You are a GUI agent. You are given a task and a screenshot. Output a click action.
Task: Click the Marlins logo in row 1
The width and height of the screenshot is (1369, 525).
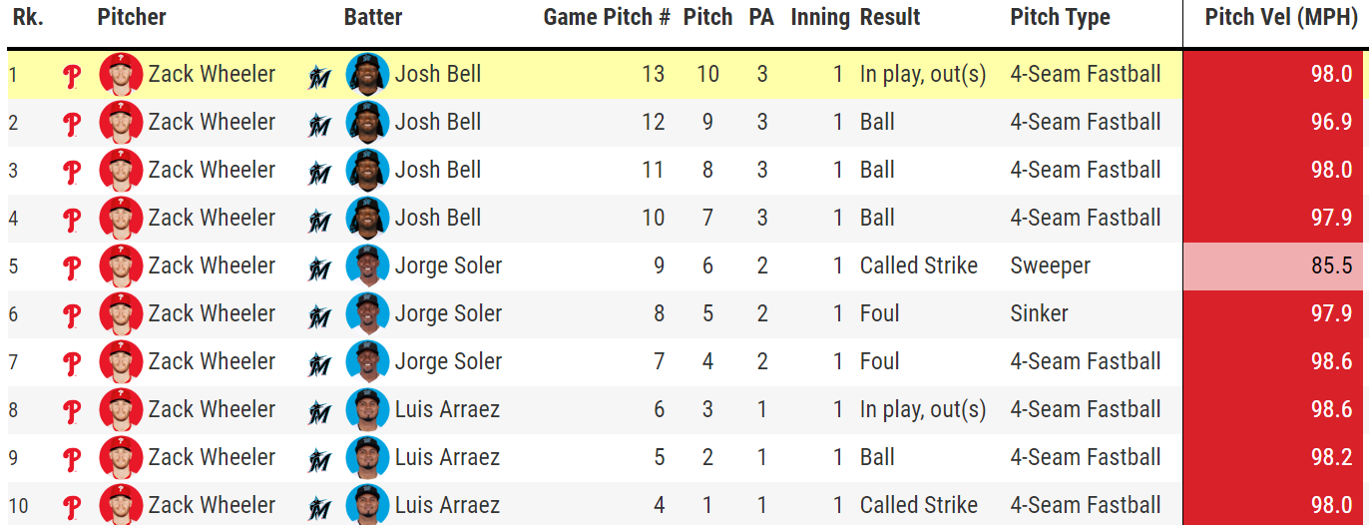click(x=319, y=76)
